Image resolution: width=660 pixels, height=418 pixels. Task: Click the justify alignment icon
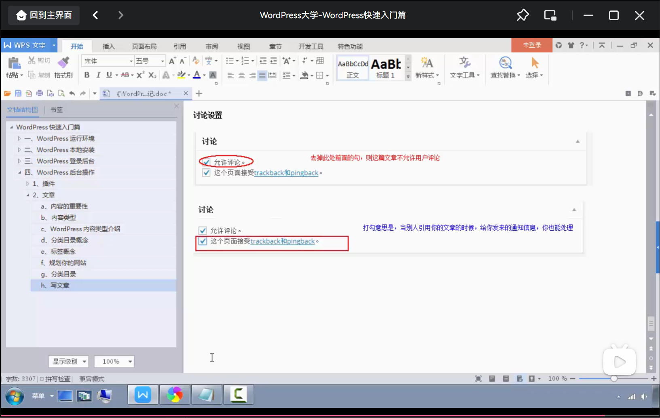(262, 75)
